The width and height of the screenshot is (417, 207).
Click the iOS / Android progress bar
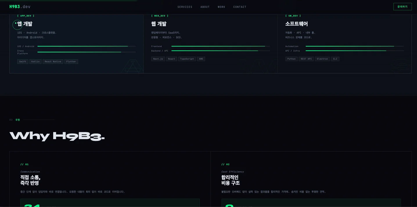click(x=87, y=46)
